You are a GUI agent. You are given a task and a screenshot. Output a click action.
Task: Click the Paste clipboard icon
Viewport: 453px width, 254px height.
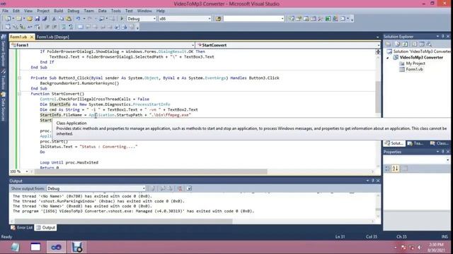(x=69, y=19)
